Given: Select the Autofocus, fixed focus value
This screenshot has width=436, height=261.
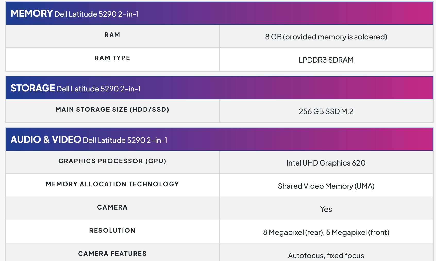Looking at the screenshot, I should pos(326,256).
